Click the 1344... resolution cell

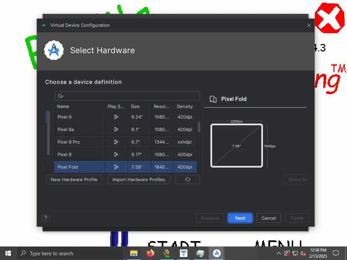click(x=162, y=142)
